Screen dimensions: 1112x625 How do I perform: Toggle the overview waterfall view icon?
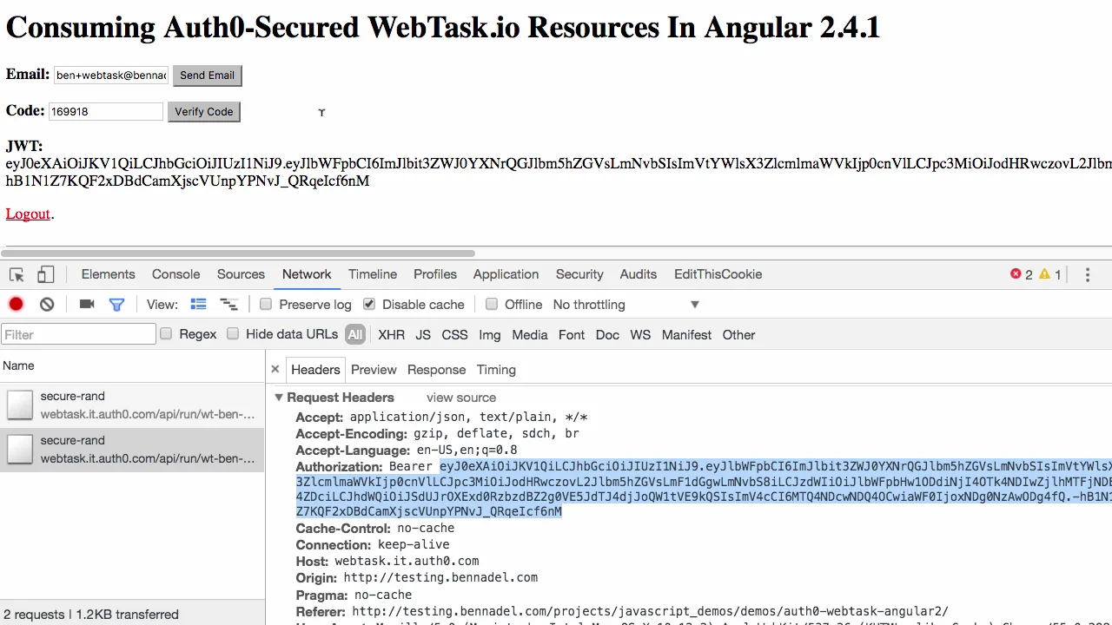click(x=228, y=304)
